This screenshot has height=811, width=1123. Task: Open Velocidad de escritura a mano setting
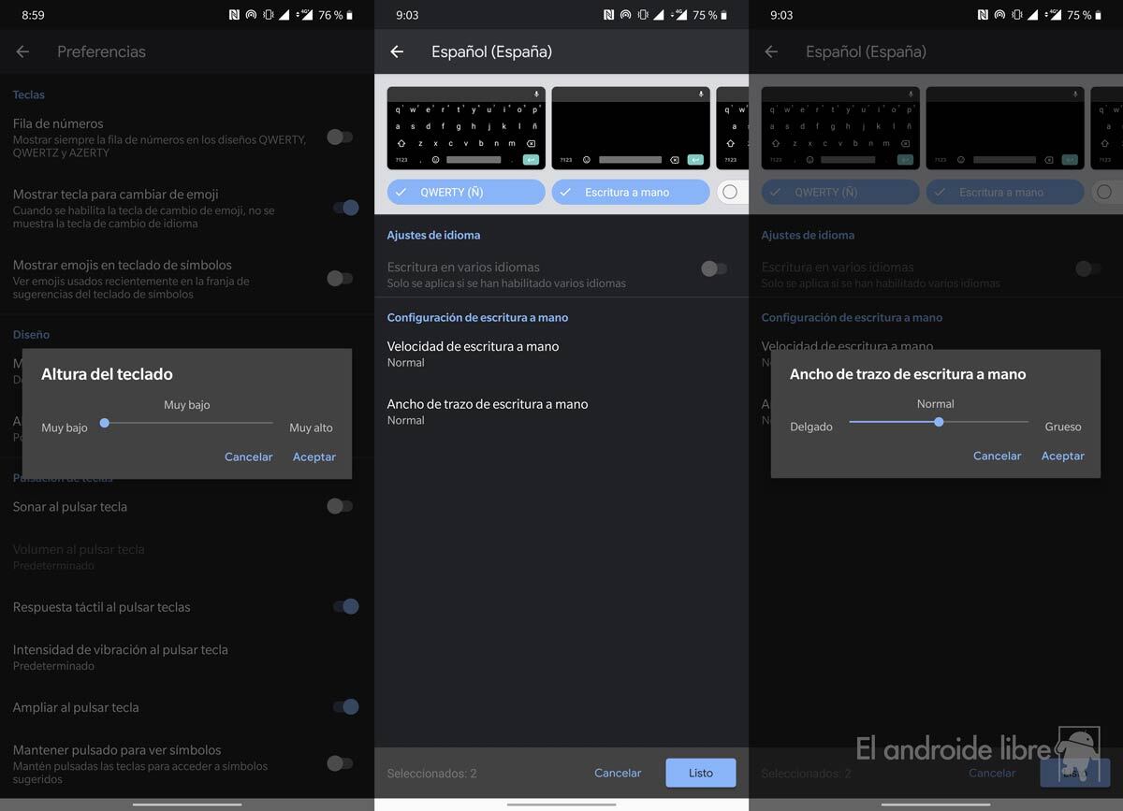coord(473,354)
